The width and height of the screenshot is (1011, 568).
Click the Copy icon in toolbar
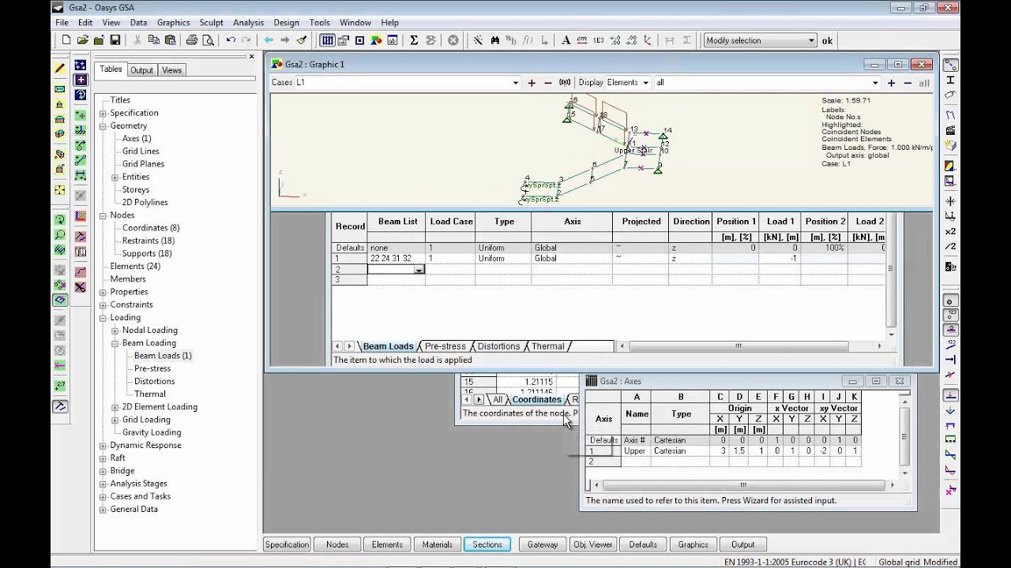(153, 40)
